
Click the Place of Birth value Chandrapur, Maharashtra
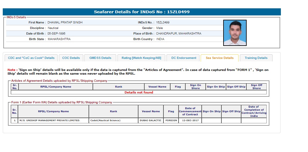[x=179, y=34]
